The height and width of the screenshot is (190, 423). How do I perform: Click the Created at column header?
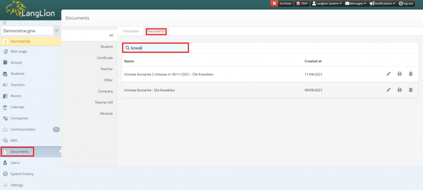(313, 61)
